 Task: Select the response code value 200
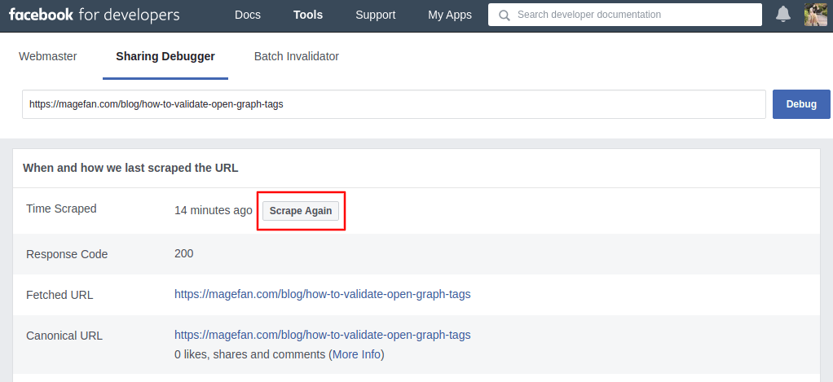point(184,253)
